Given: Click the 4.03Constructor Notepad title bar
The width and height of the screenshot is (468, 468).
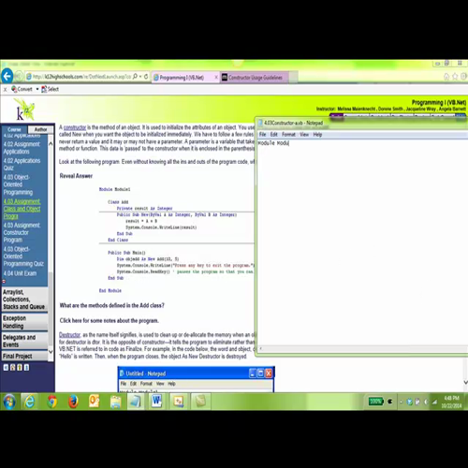Looking at the screenshot, I should pos(362,123).
